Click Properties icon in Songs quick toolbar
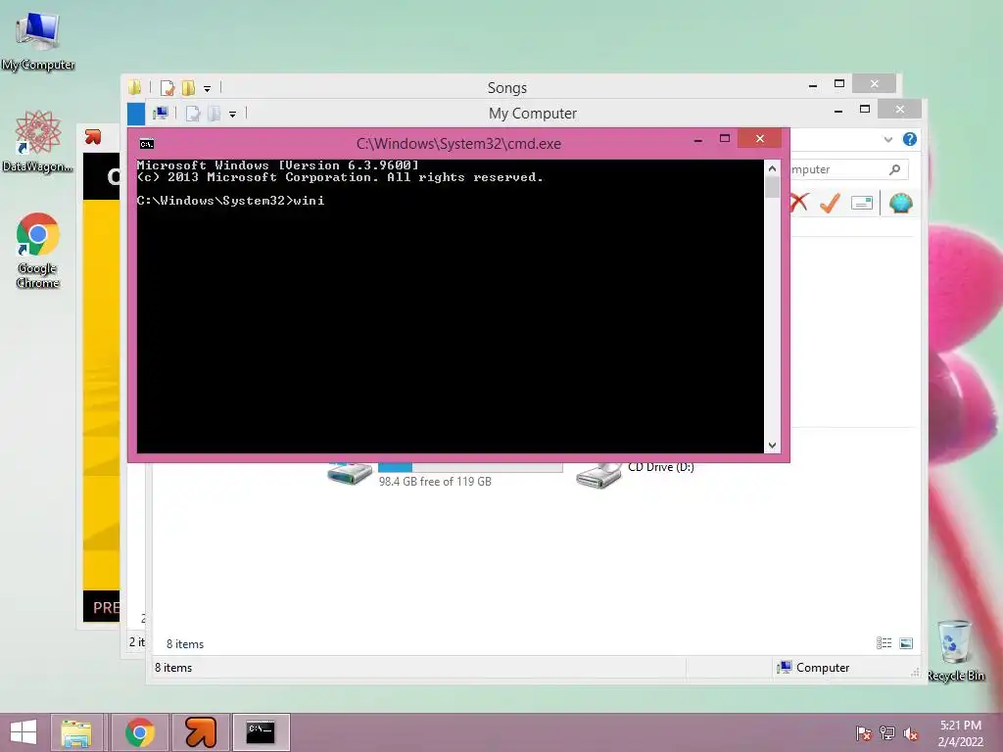Viewport: 1003px width, 752px height. pyautogui.click(x=167, y=87)
